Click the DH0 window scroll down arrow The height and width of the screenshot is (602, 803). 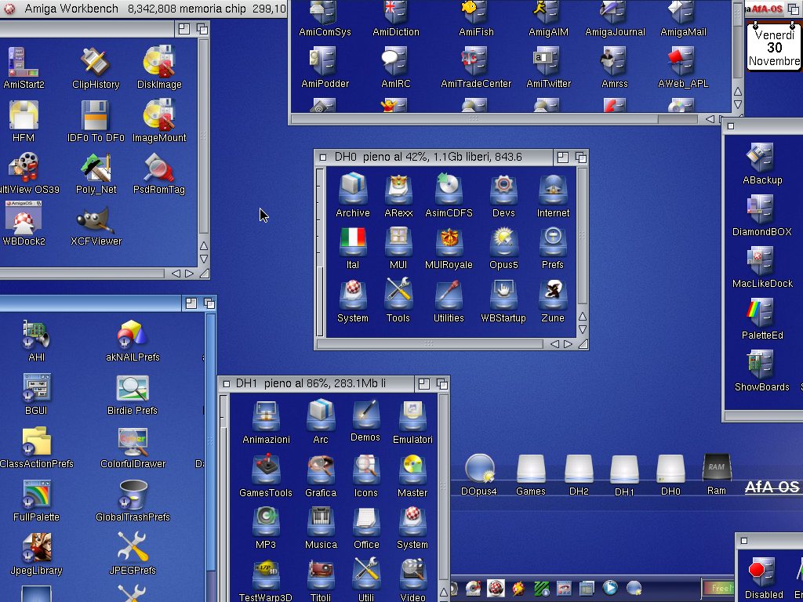coord(583,330)
